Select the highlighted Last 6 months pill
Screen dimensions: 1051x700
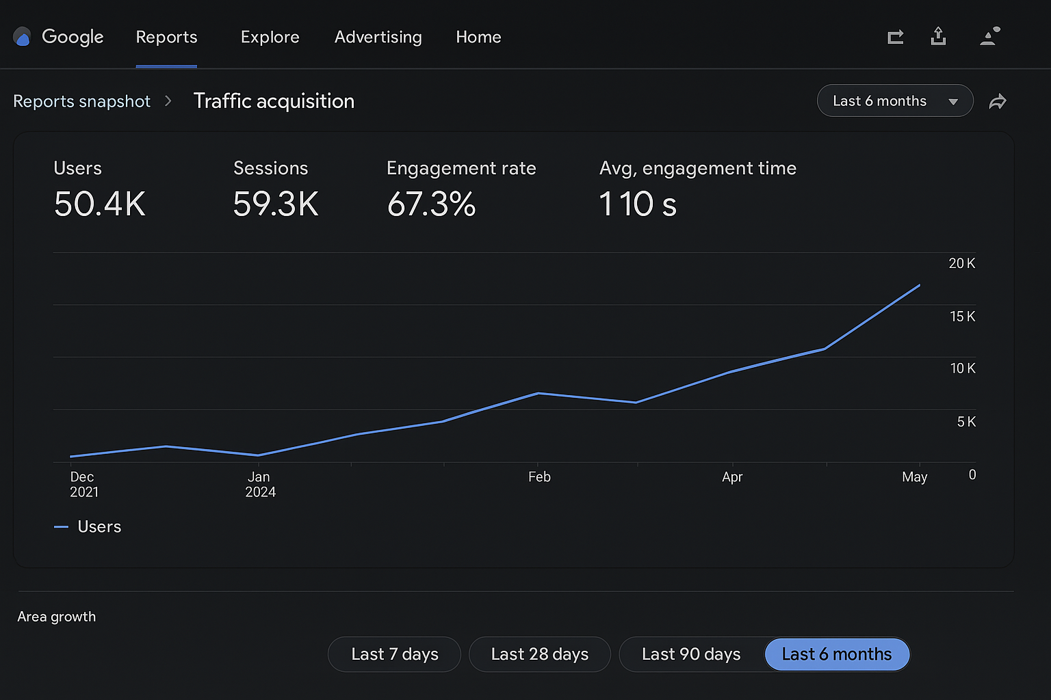pos(836,654)
